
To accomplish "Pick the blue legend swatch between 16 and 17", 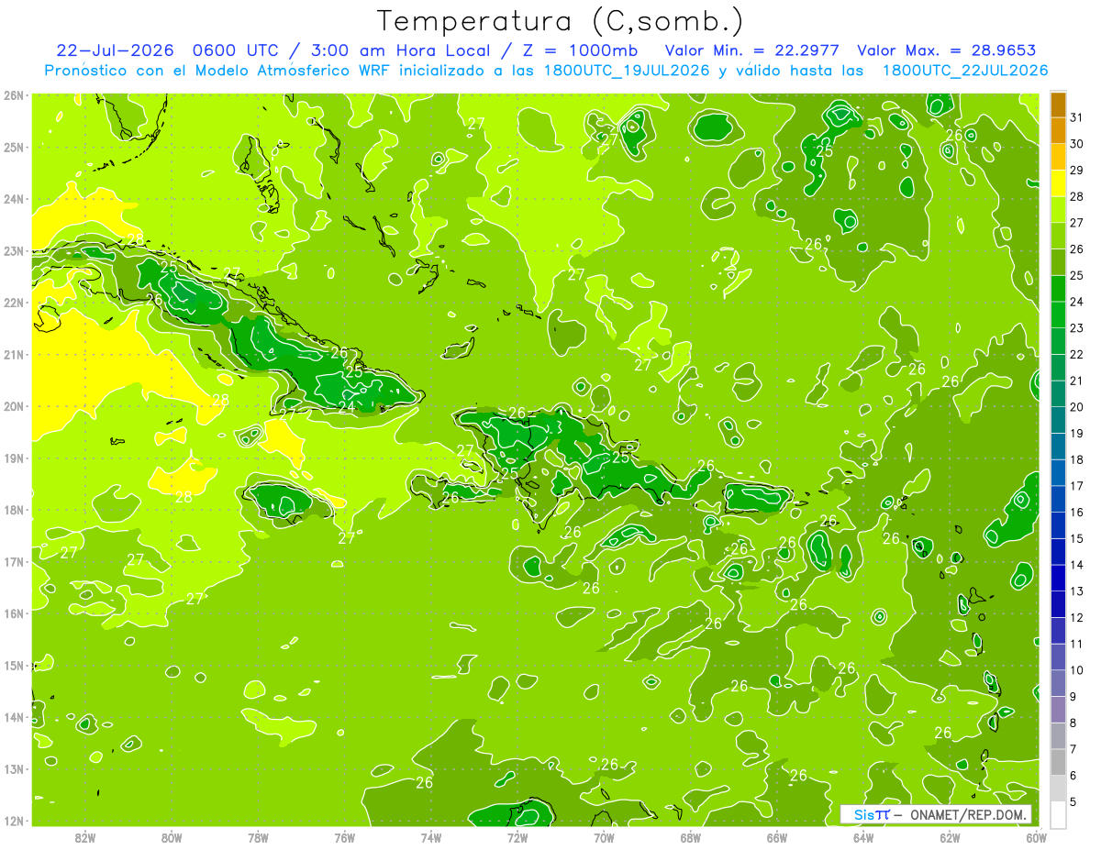I will 1058,499.
